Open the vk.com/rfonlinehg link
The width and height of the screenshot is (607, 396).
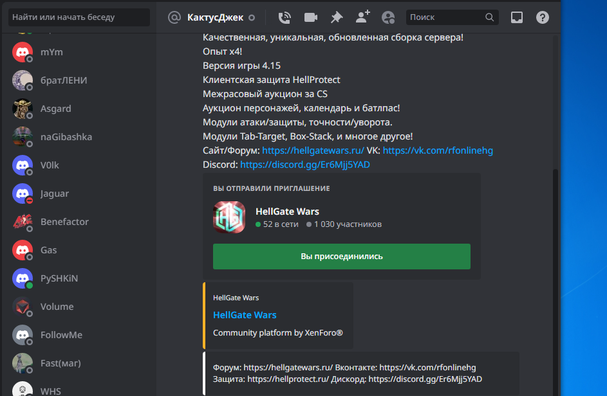tap(438, 150)
